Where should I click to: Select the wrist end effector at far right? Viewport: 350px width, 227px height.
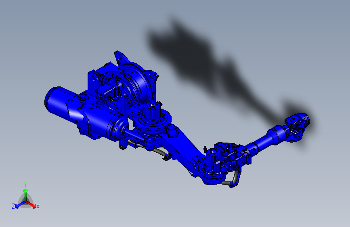click(298, 127)
